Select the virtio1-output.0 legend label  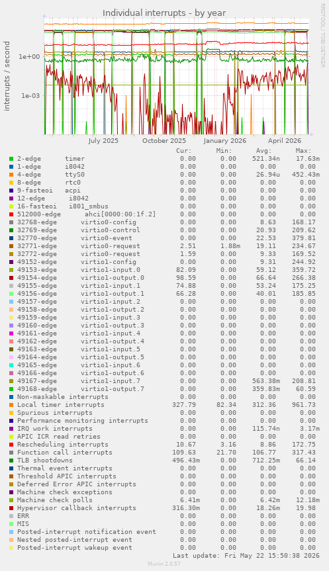pyautogui.click(x=113, y=278)
